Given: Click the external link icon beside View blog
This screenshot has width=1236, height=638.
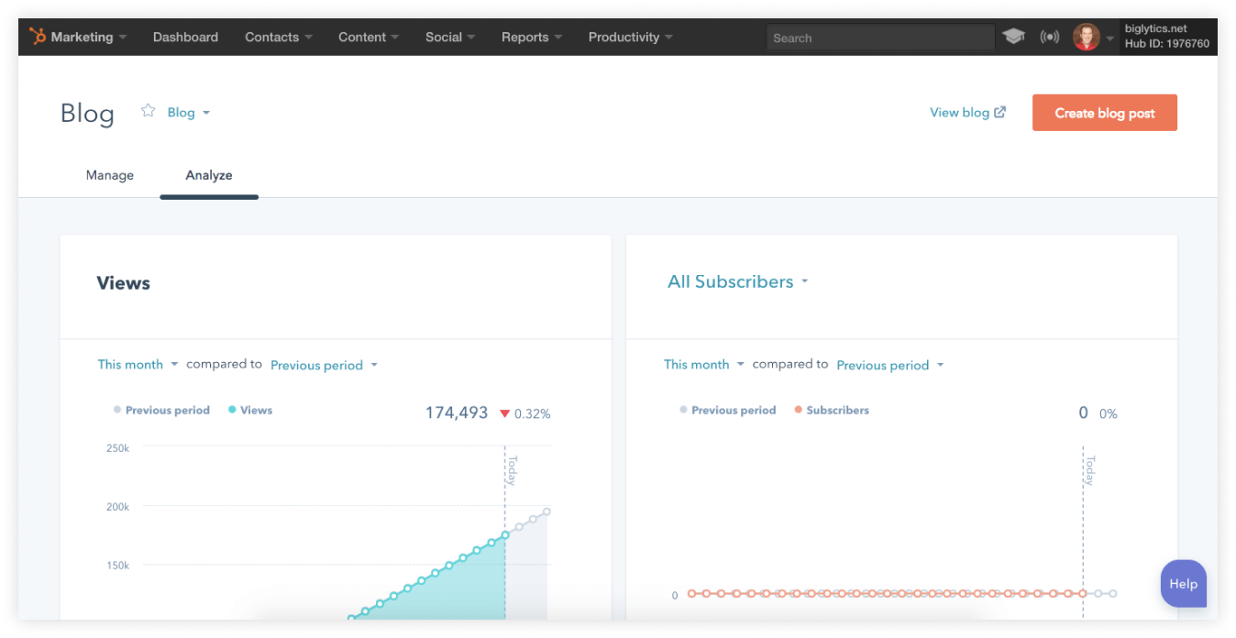Looking at the screenshot, I should coord(1000,112).
